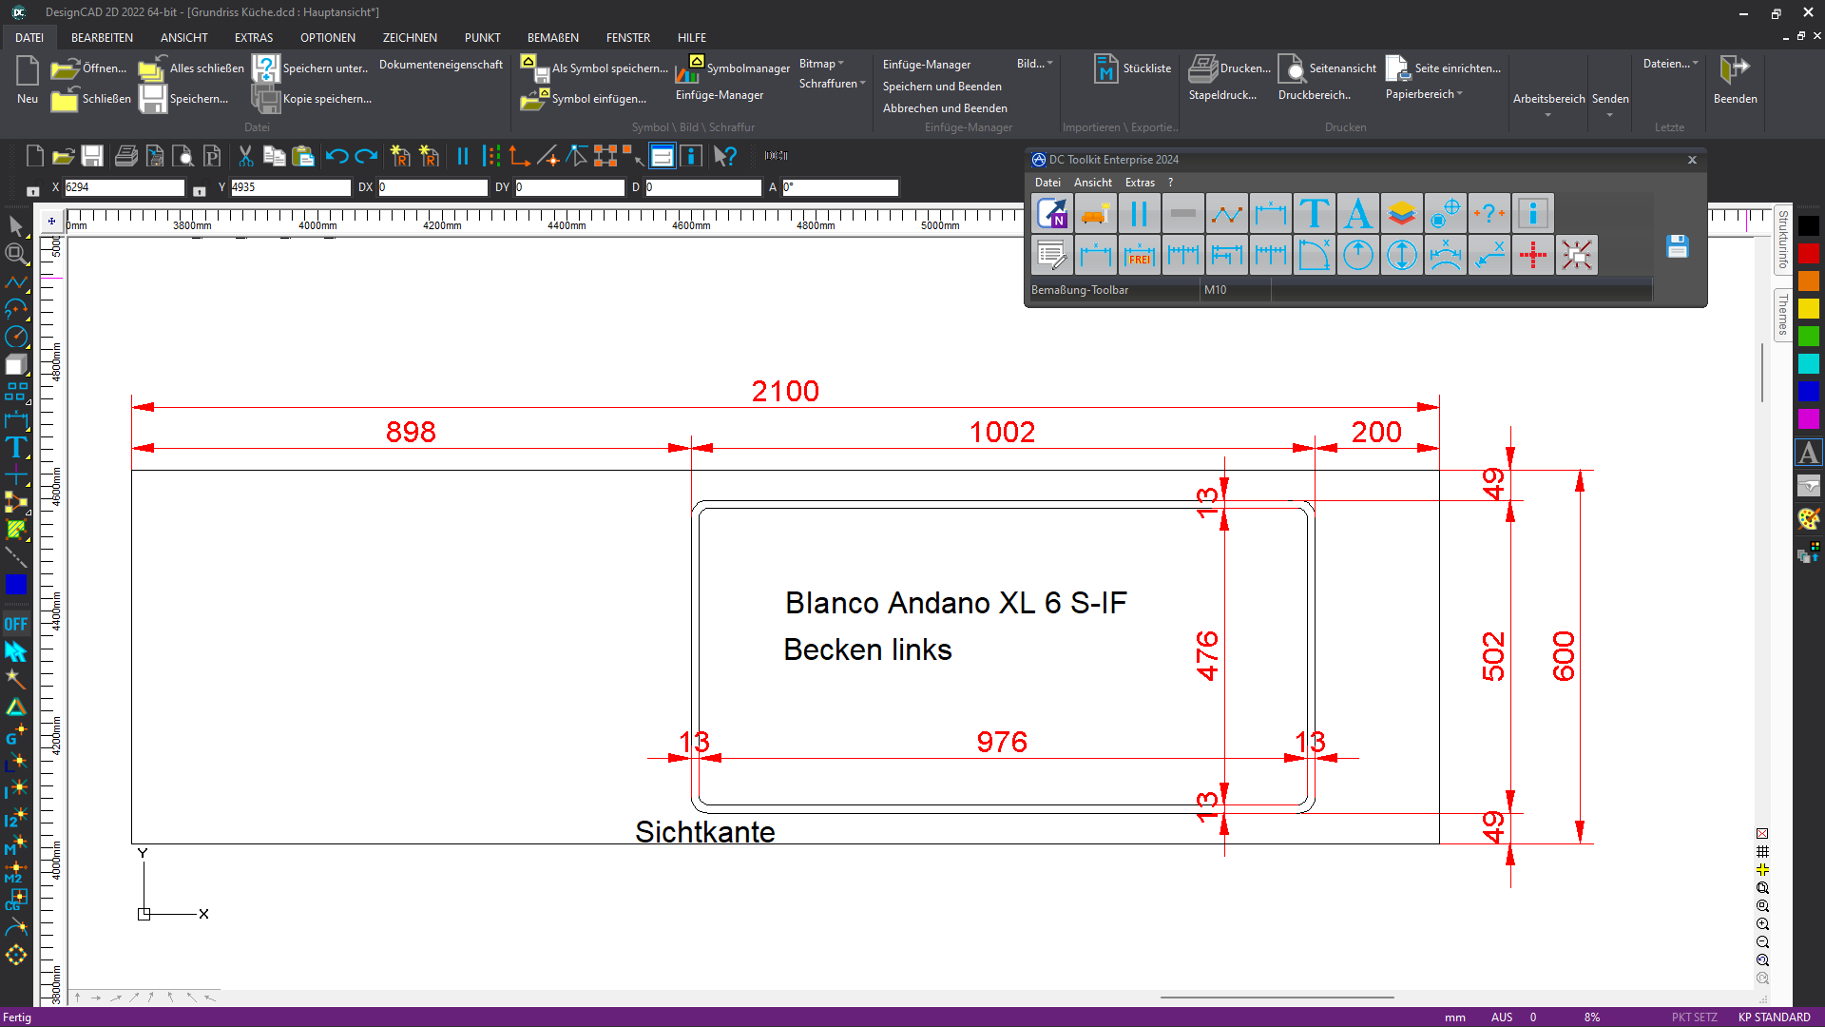Open the BEMAßEN menu
This screenshot has width=1825, height=1027.
(553, 38)
